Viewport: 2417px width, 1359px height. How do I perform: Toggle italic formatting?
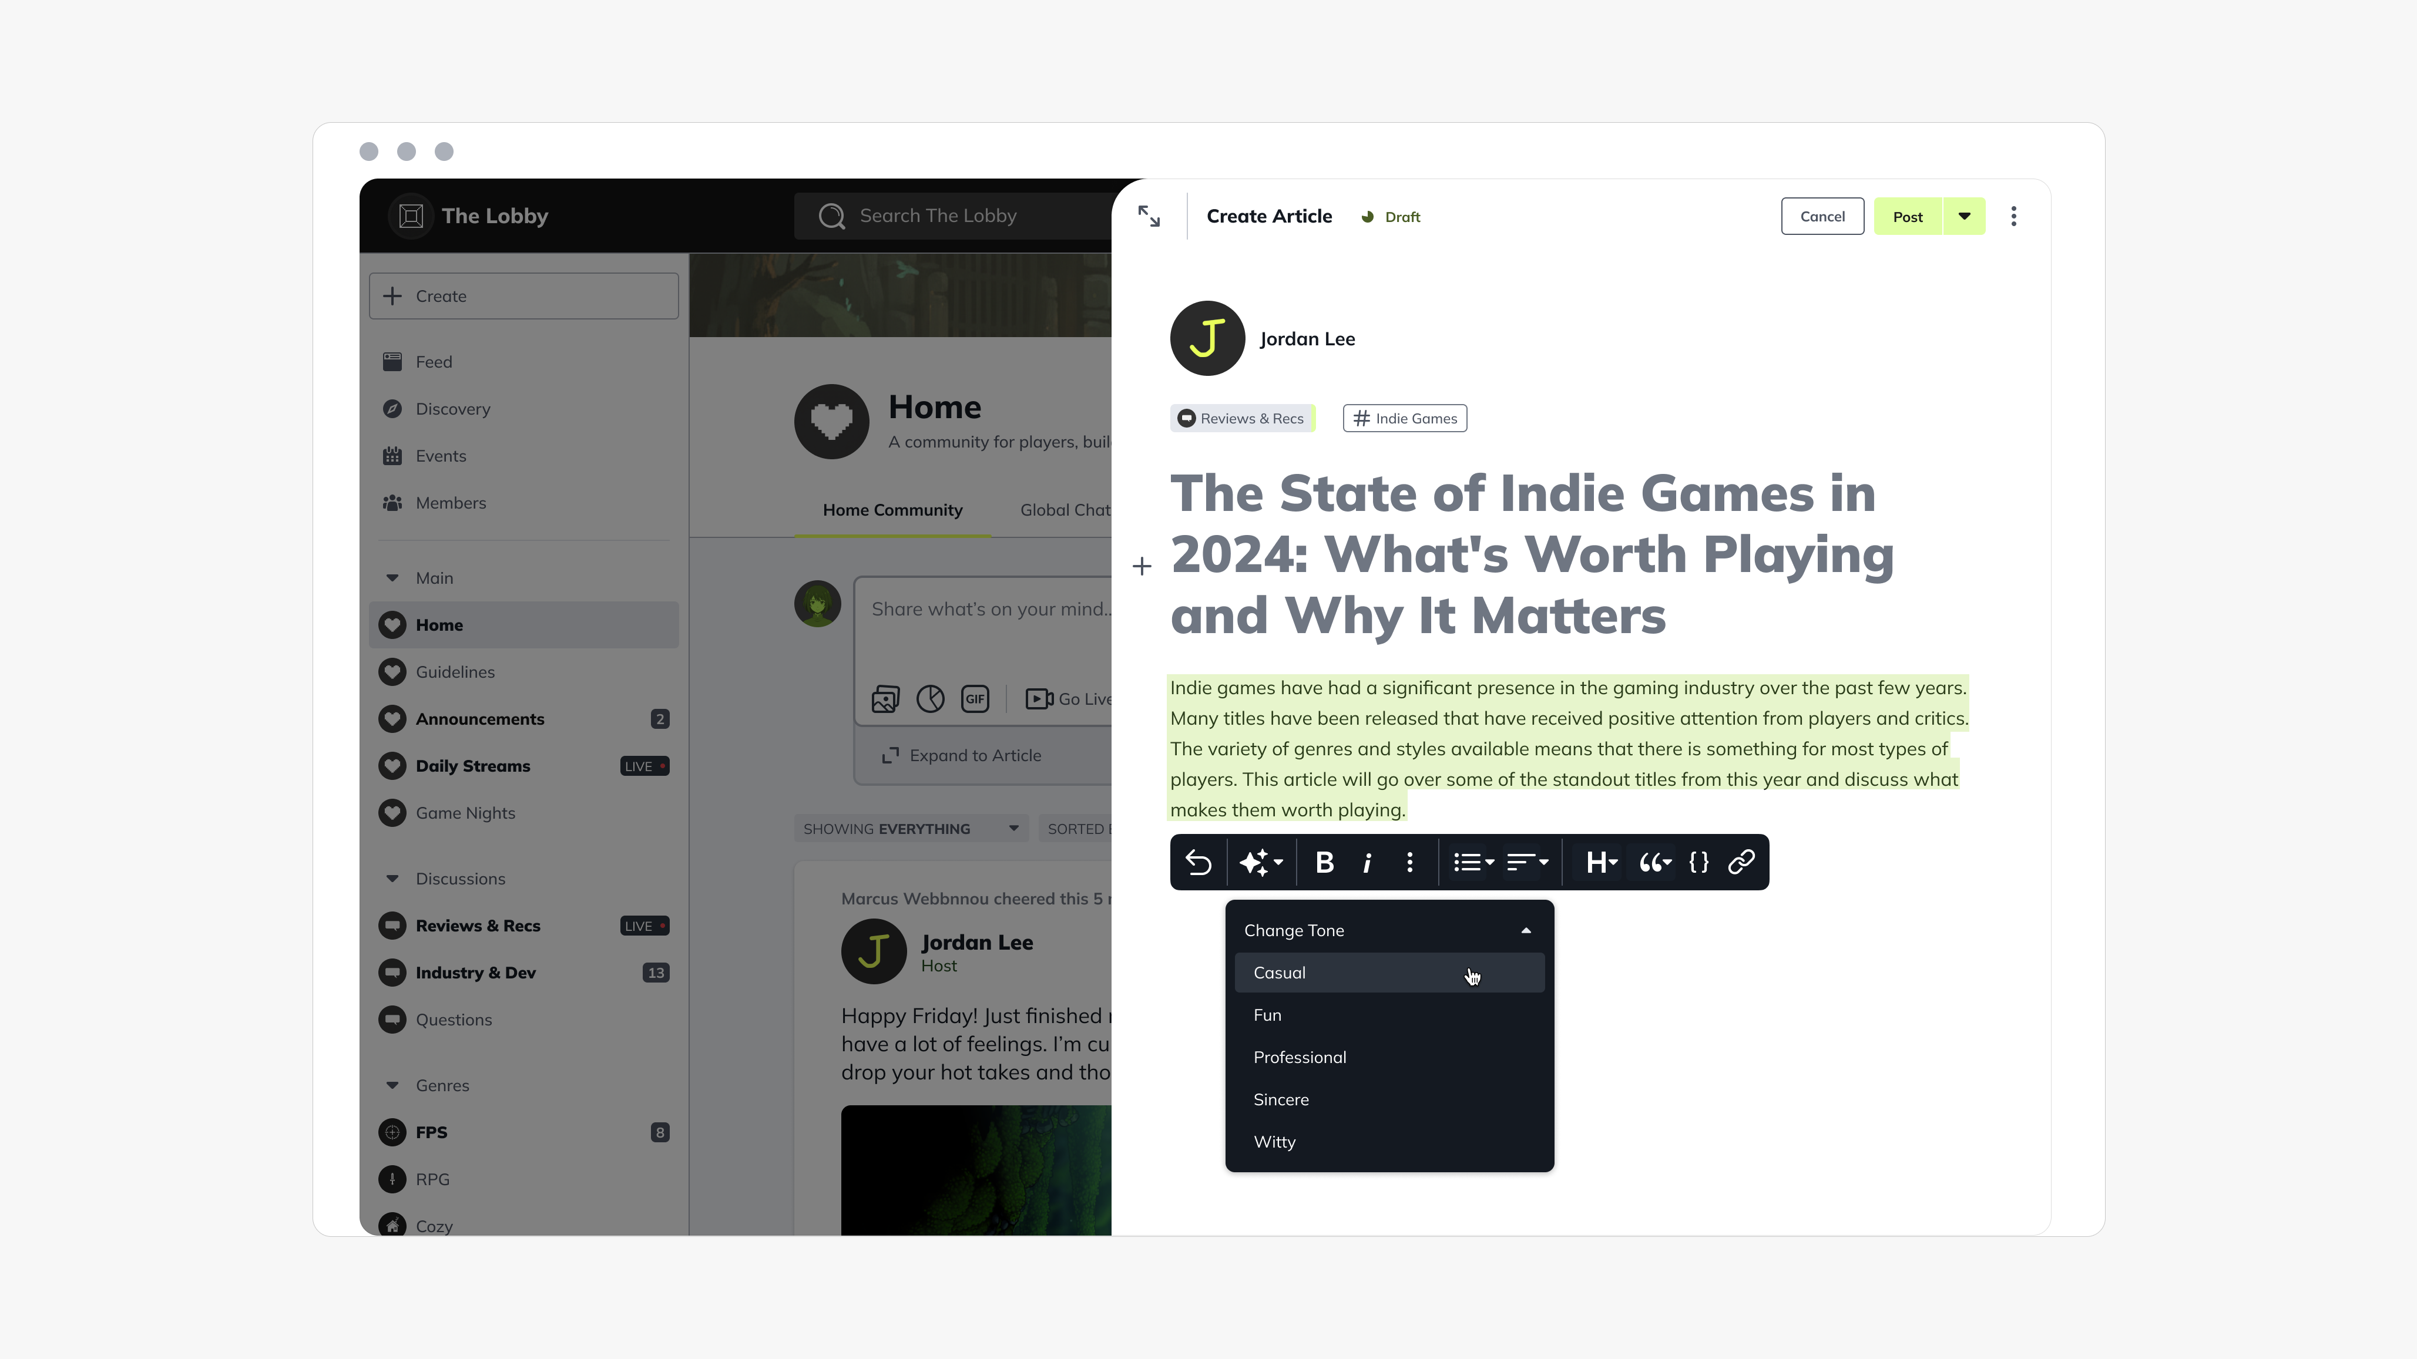coord(1367,862)
